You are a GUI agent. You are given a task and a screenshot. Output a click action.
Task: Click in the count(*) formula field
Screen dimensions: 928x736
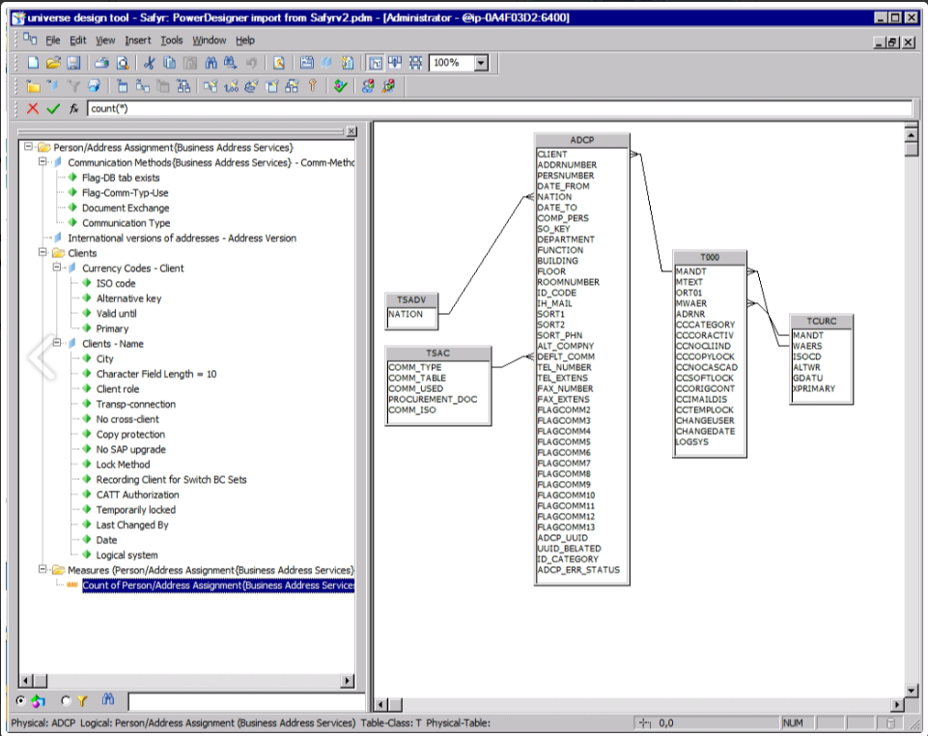pos(483,109)
